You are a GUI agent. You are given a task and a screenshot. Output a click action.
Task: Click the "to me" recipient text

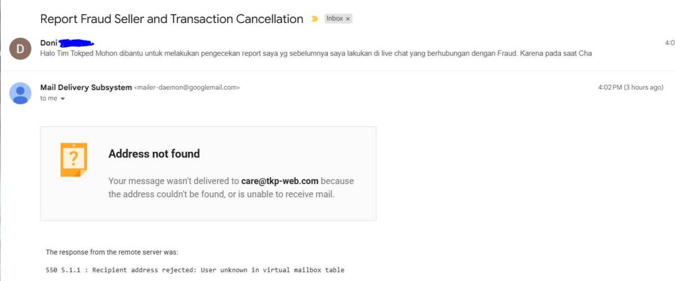[48, 98]
